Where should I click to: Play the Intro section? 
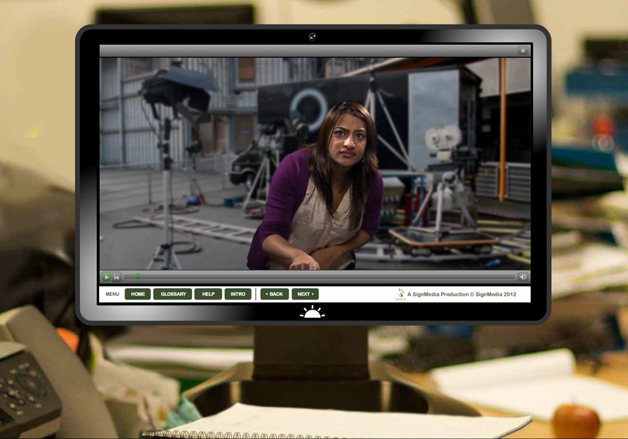click(238, 294)
